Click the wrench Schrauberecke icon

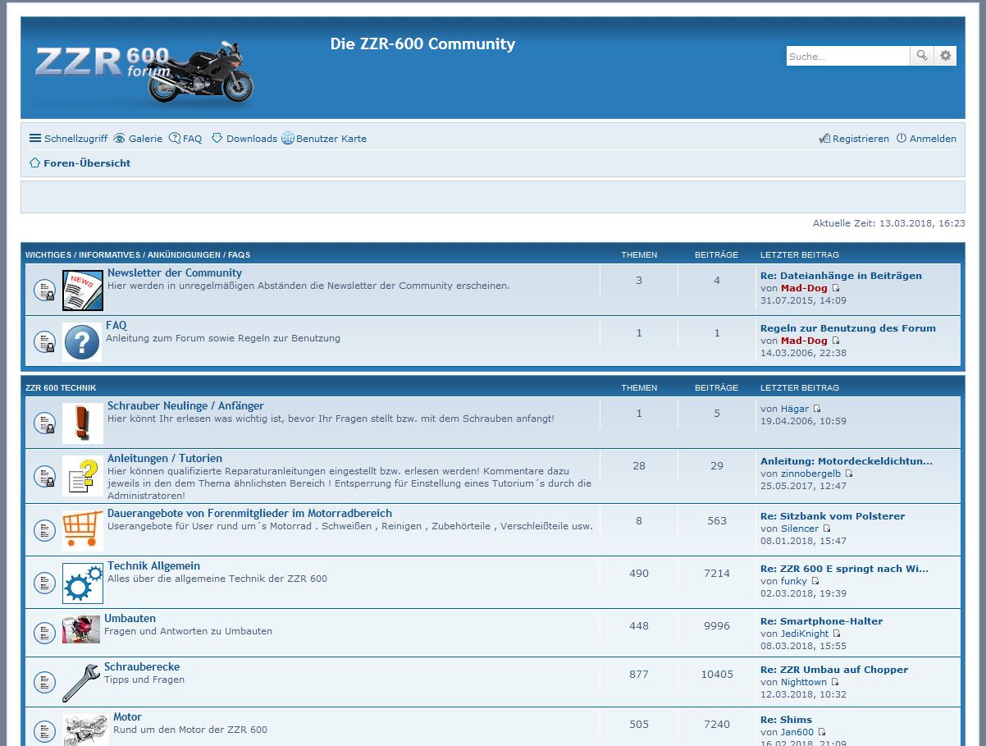(81, 682)
